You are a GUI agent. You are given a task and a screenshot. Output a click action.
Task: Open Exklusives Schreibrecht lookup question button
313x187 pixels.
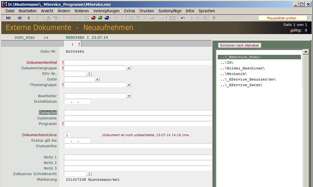89,174
